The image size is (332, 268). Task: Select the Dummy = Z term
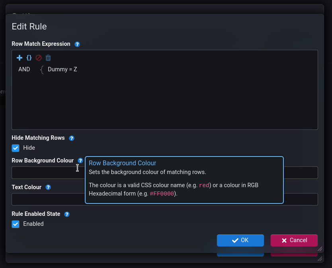click(62, 69)
